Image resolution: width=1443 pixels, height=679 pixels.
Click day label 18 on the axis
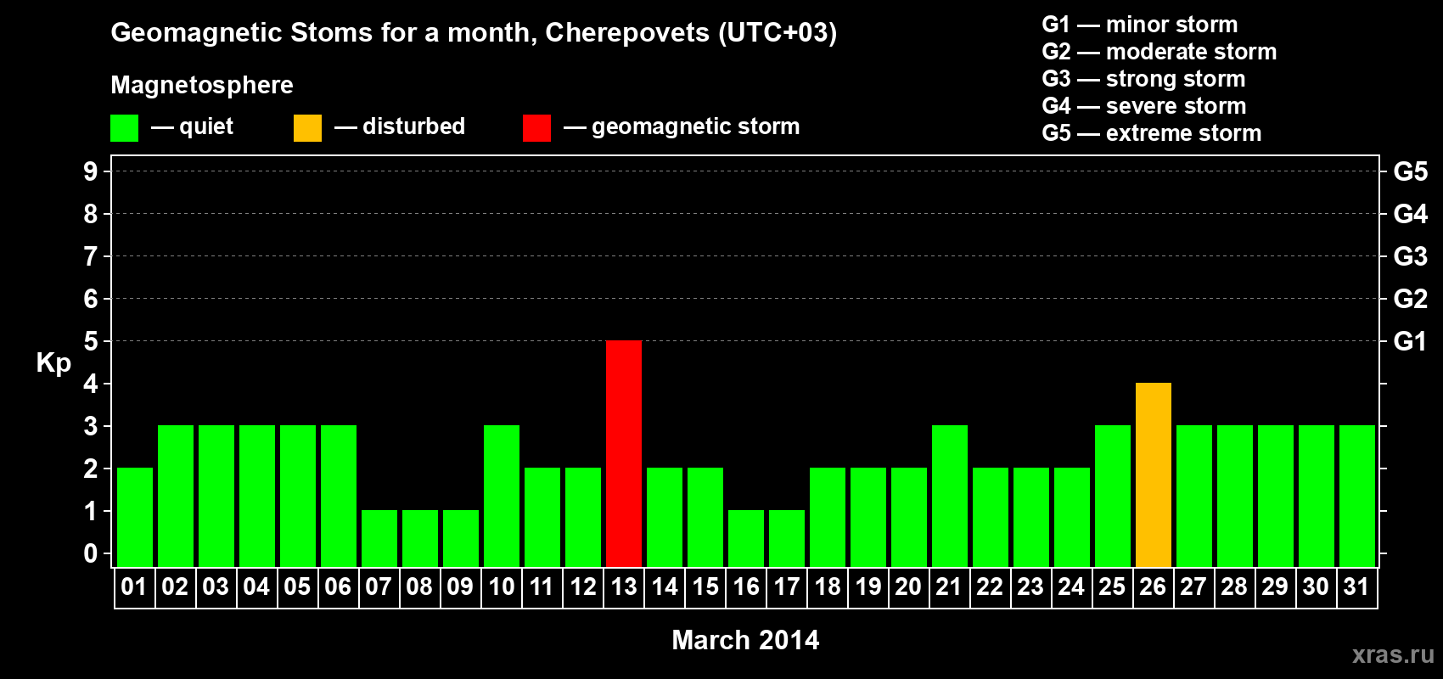[x=828, y=587]
